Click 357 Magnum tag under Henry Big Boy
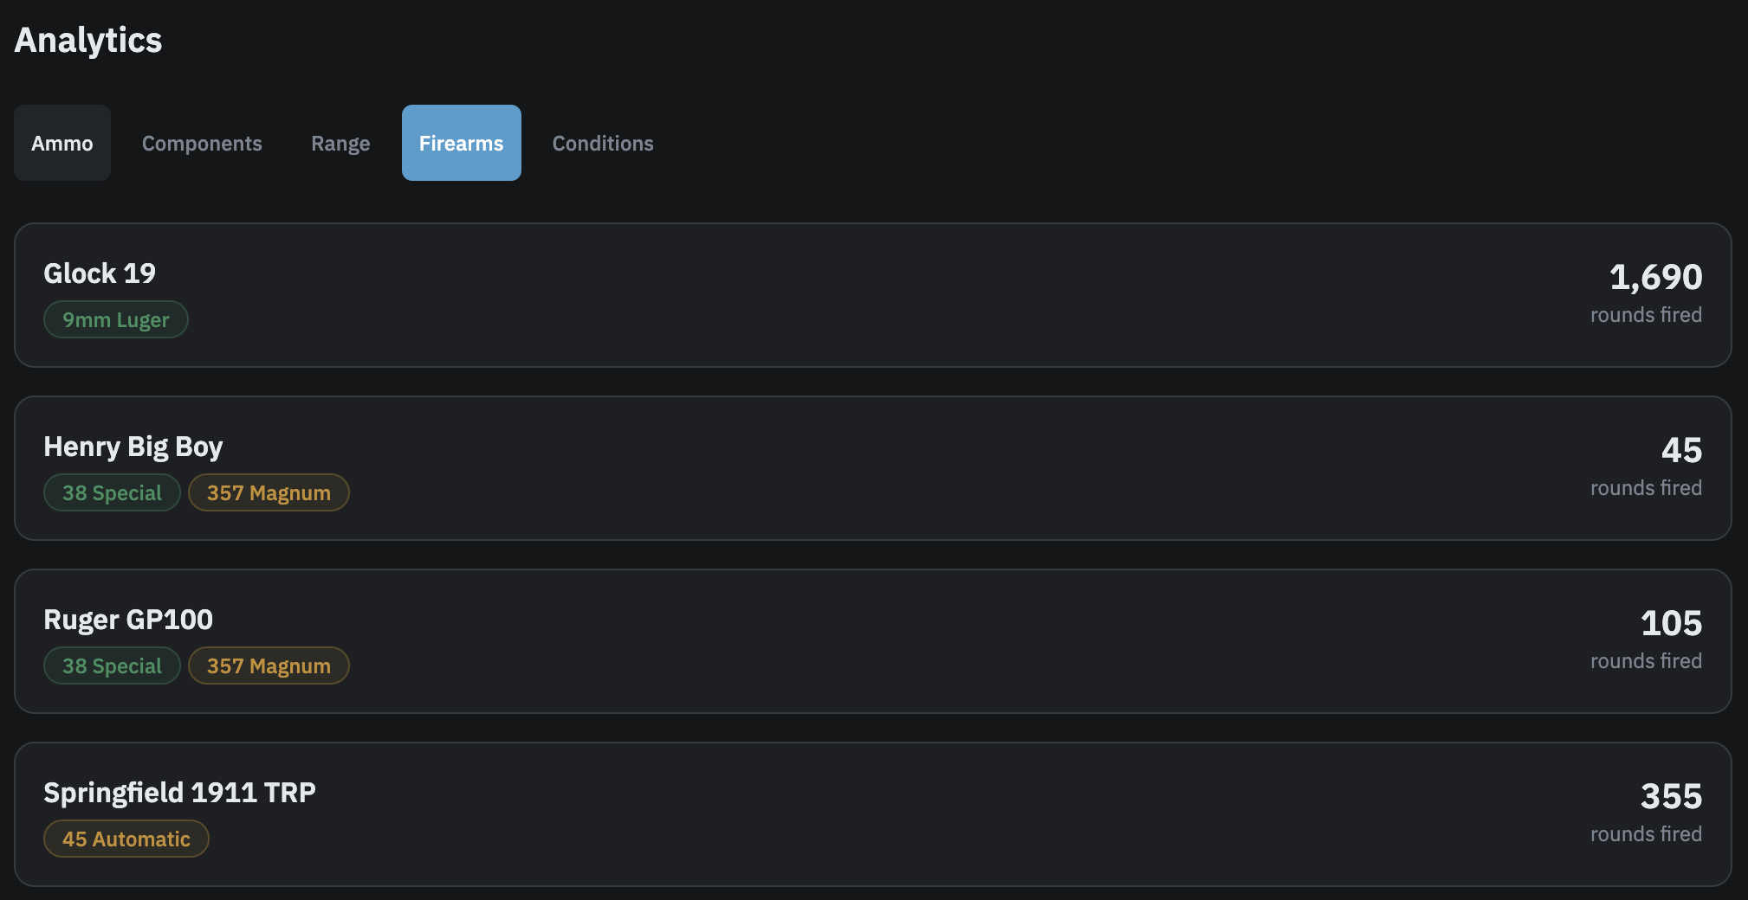The height and width of the screenshot is (900, 1748). coord(269,492)
